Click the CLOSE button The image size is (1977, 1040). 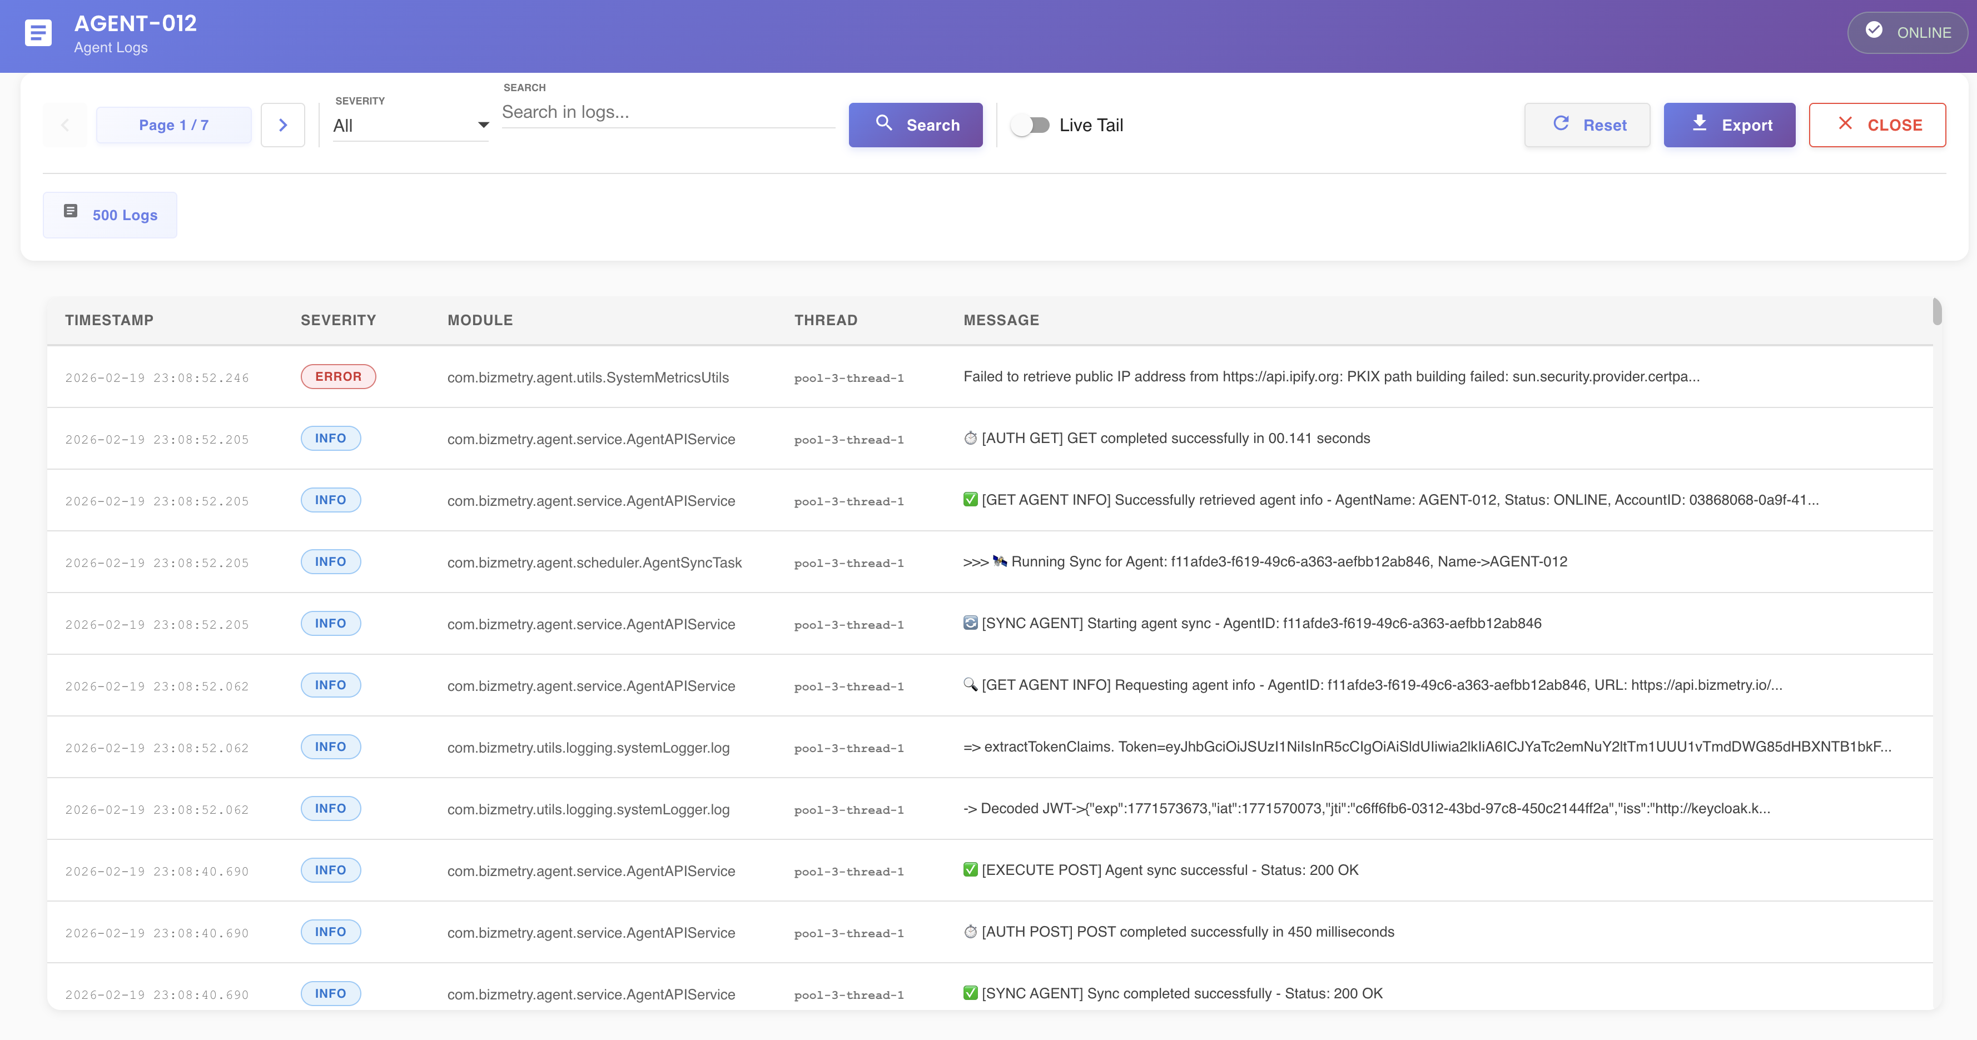coord(1876,125)
